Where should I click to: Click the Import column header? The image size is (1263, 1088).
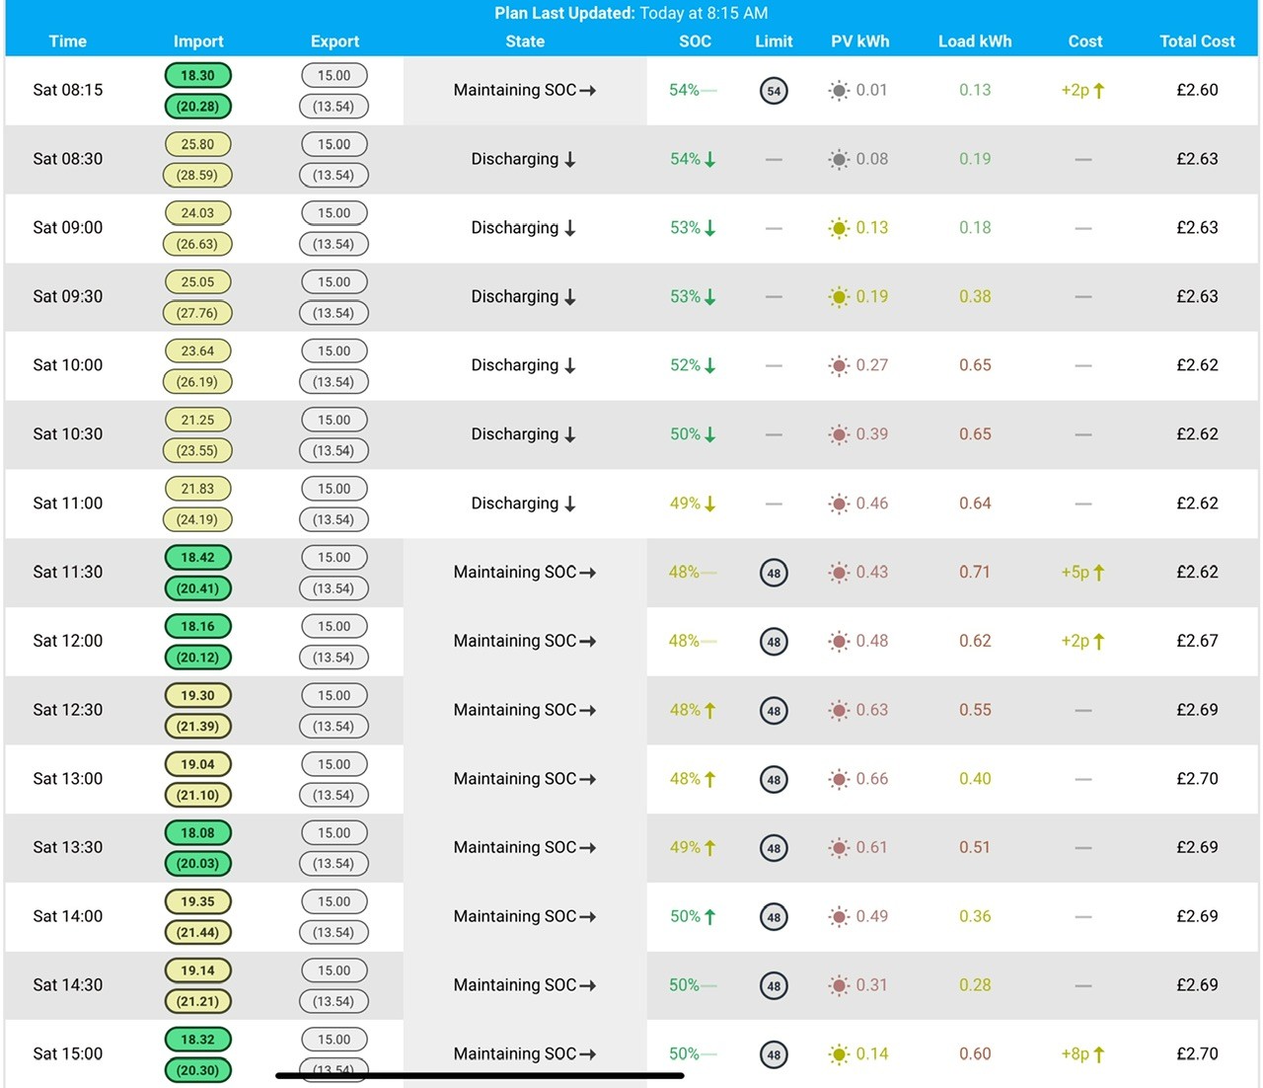click(198, 41)
